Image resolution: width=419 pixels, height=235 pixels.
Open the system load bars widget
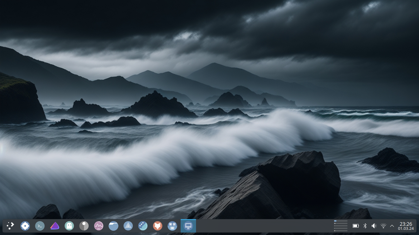click(x=341, y=226)
